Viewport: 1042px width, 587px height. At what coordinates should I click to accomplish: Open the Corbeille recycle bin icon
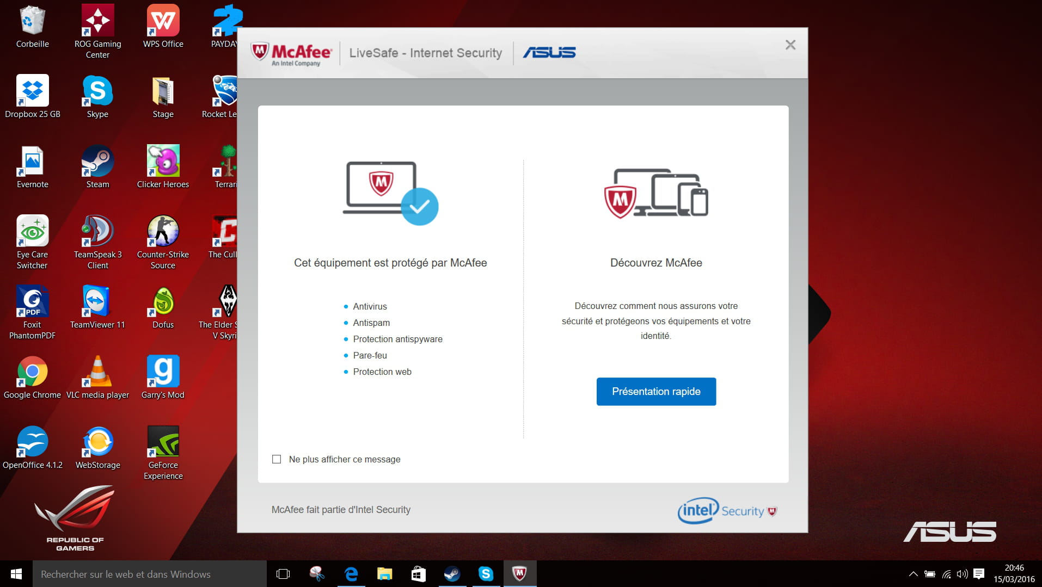click(x=33, y=27)
